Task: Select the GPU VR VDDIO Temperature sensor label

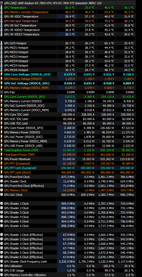Action: (x=22, y=30)
